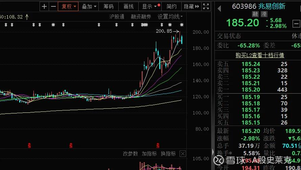Open the 复权 dropdown
Screen dimensions: 301x170
[68, 7]
